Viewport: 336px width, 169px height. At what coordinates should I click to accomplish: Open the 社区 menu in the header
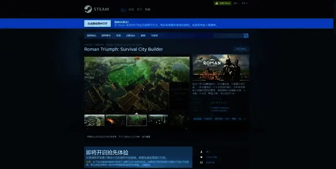[x=131, y=9]
